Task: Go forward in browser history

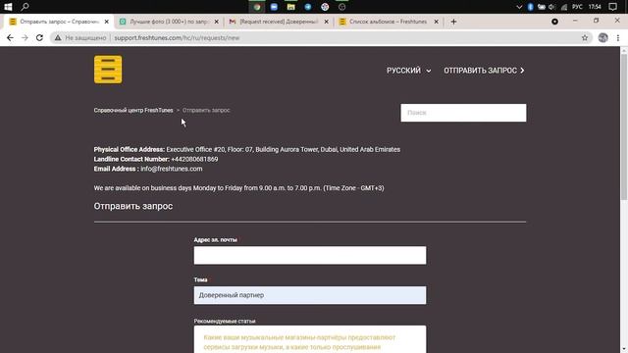Action: pyautogui.click(x=25, y=37)
